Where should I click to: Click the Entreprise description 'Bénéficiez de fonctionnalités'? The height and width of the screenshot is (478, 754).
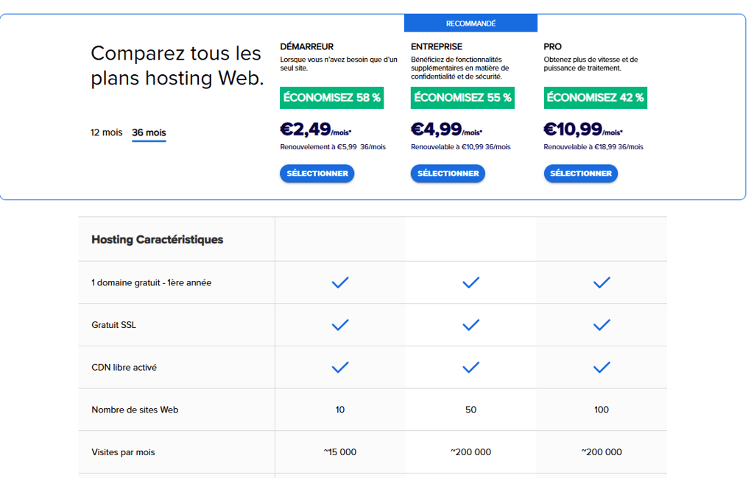[459, 68]
